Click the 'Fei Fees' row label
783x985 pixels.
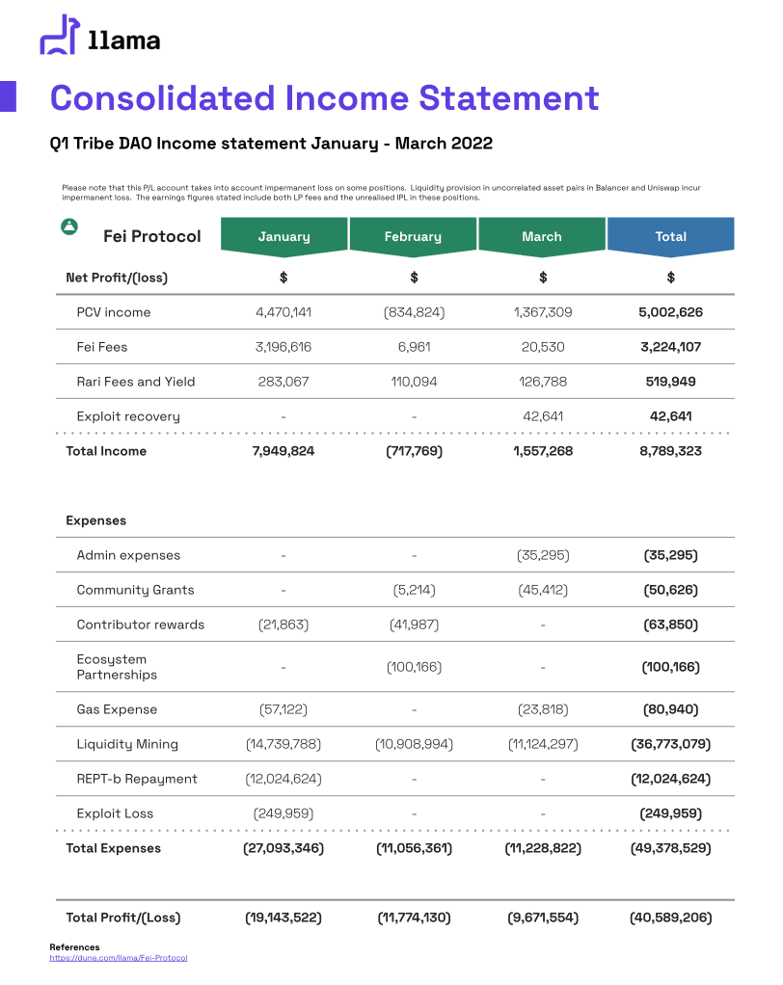coord(102,347)
